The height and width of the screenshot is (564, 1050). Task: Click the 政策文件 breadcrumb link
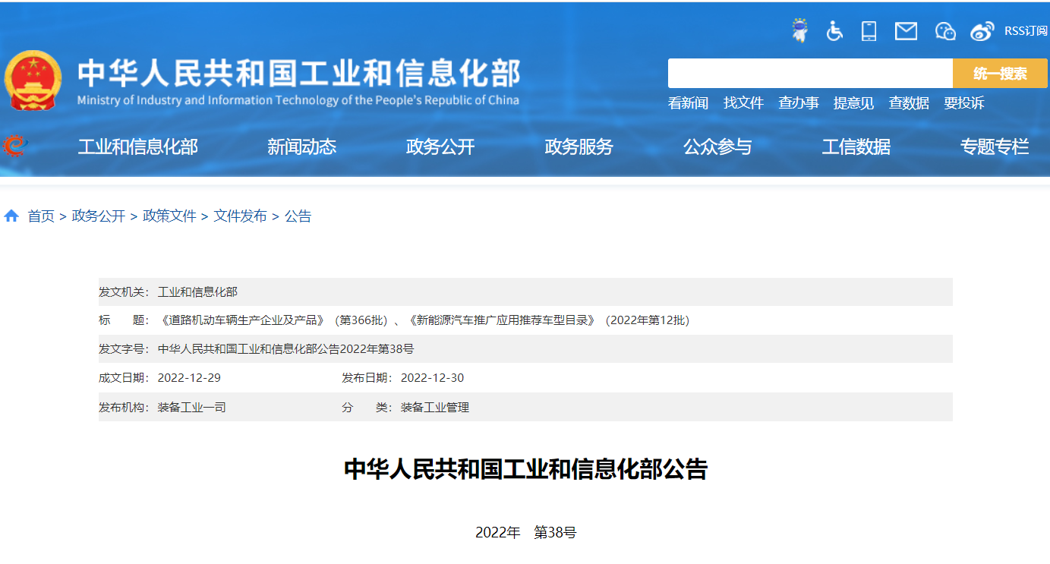click(168, 216)
